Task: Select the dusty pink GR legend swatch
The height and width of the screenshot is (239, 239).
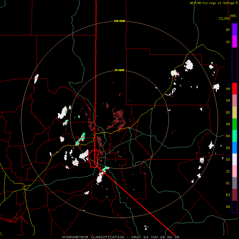Action: [x=234, y=101]
